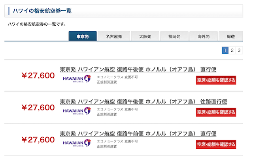This screenshot has height=159, width=253.
Task: Click the first ¥27,600 price
Action: point(38,75)
